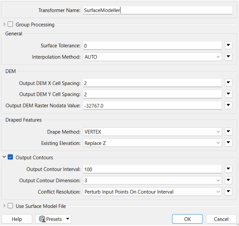Open the arrow menu beside Raster Nodata Value
This screenshot has height=226, width=239.
point(228,105)
